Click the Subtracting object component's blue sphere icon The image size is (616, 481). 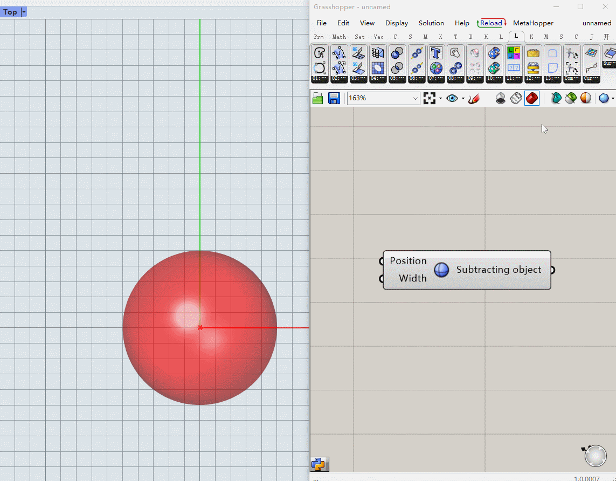point(441,270)
